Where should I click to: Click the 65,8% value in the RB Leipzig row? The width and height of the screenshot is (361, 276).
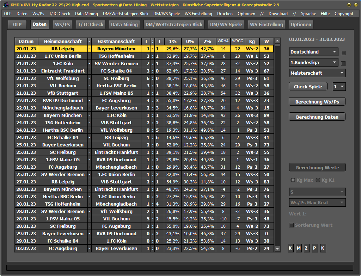pos(207,138)
